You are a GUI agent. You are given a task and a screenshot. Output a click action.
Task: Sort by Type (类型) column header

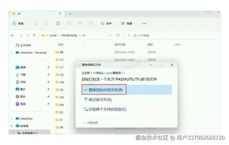point(150,44)
